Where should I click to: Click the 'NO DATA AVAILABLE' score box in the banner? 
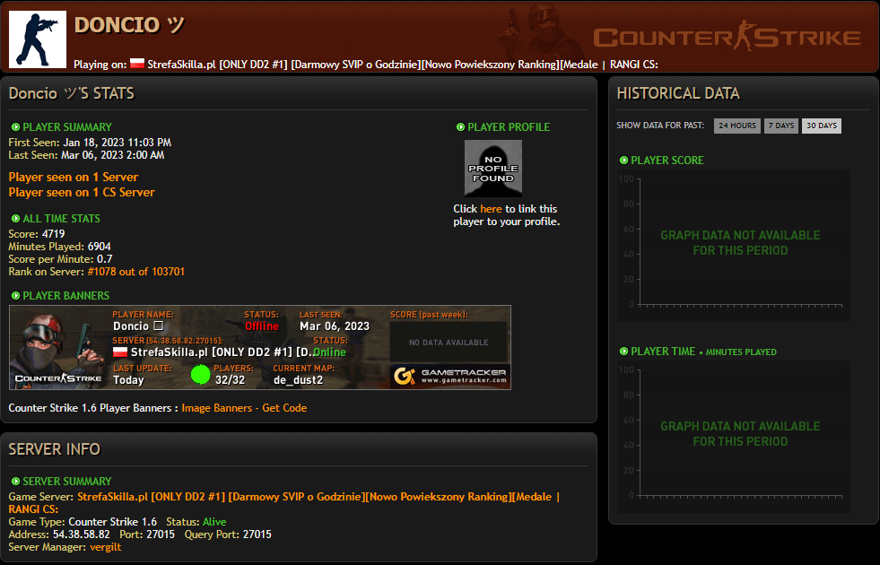click(x=449, y=343)
